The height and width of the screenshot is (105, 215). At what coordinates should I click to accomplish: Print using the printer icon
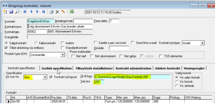tap(51, 12)
